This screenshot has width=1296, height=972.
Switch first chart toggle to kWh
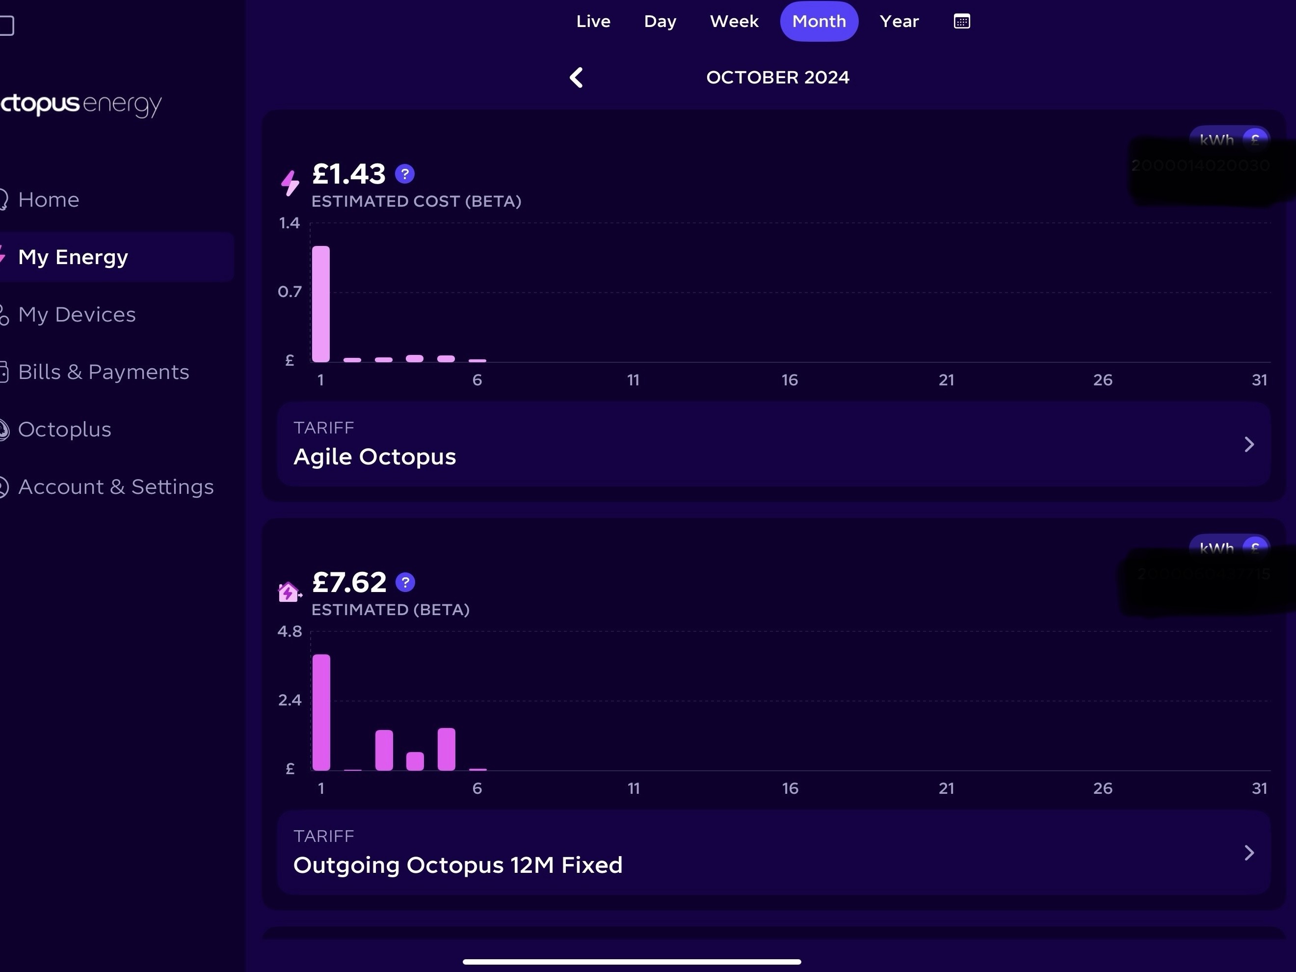point(1217,139)
